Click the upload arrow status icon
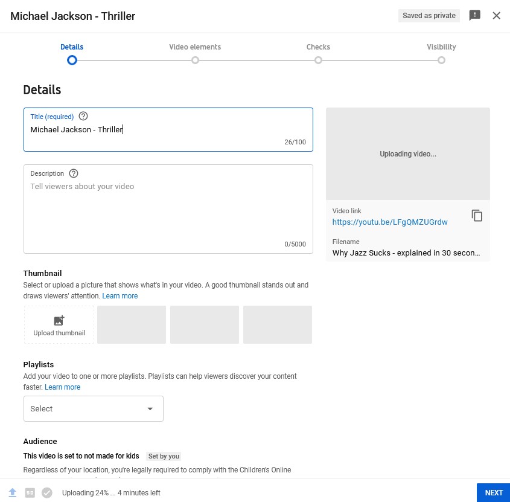 pyautogui.click(x=12, y=492)
